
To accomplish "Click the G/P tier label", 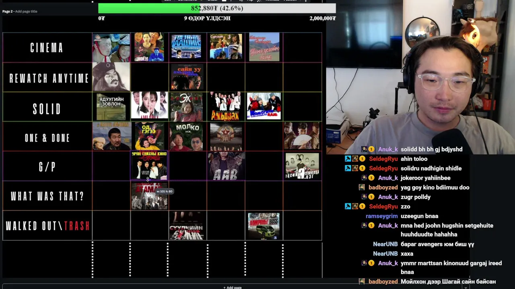I will pyautogui.click(x=47, y=167).
